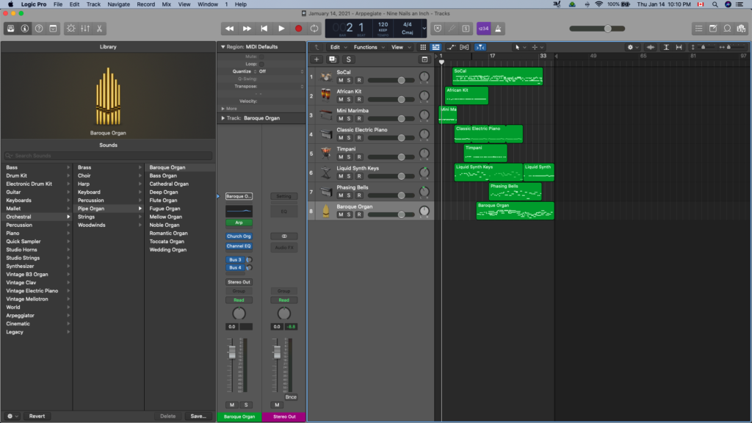Image resolution: width=752 pixels, height=423 pixels.
Task: Open the Edit dropdown in Tracks area
Action: 338,47
